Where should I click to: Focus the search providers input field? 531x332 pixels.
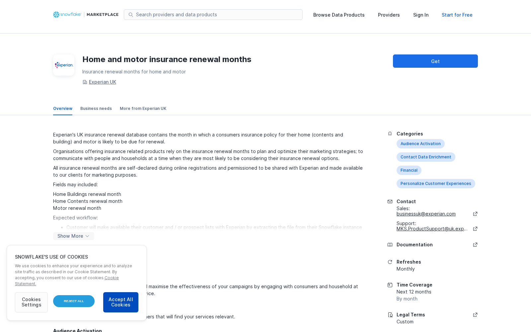click(213, 15)
